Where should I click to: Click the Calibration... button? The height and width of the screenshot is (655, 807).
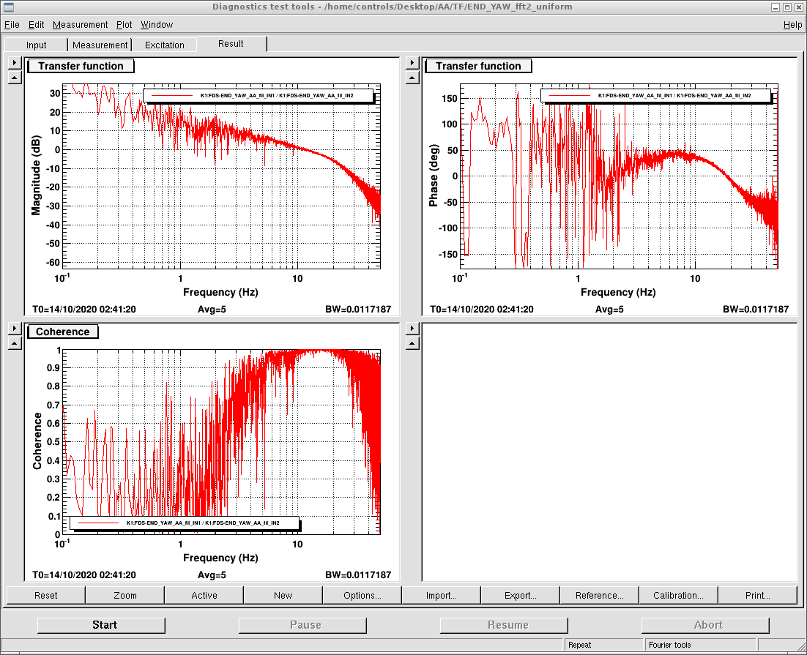click(678, 595)
